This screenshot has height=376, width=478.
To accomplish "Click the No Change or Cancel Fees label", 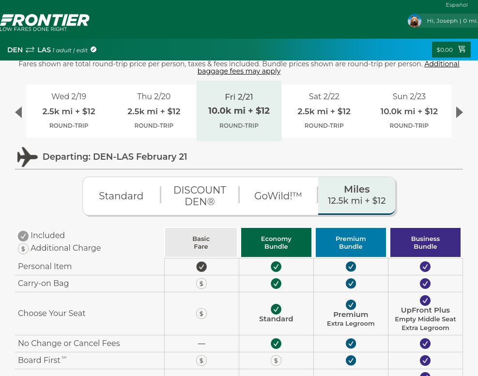I will tap(69, 343).
